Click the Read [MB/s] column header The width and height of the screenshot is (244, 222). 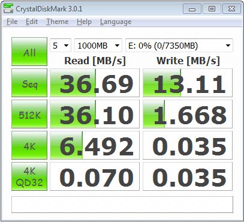95,61
